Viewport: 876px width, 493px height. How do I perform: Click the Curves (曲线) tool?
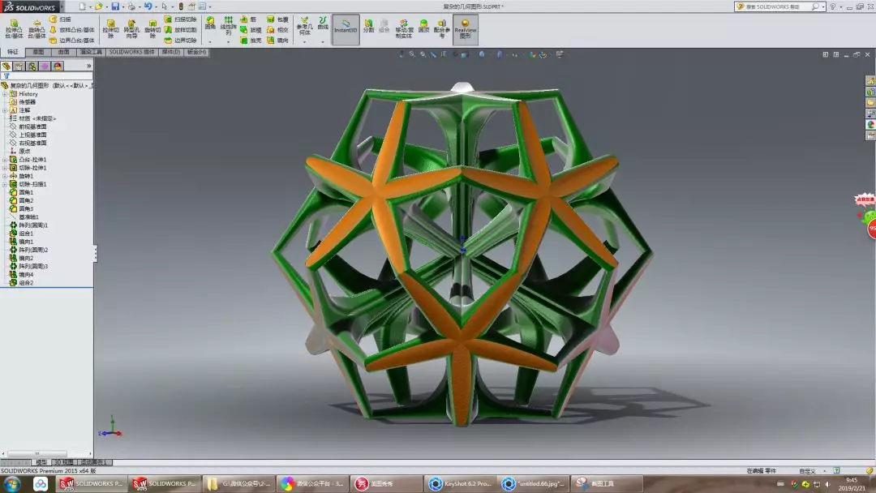pos(323,24)
